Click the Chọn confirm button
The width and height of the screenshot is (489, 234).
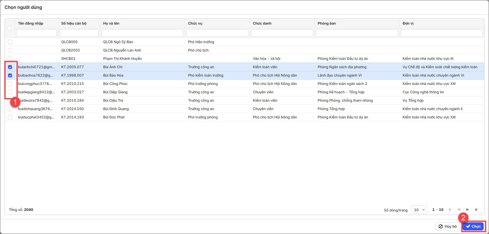click(x=473, y=226)
